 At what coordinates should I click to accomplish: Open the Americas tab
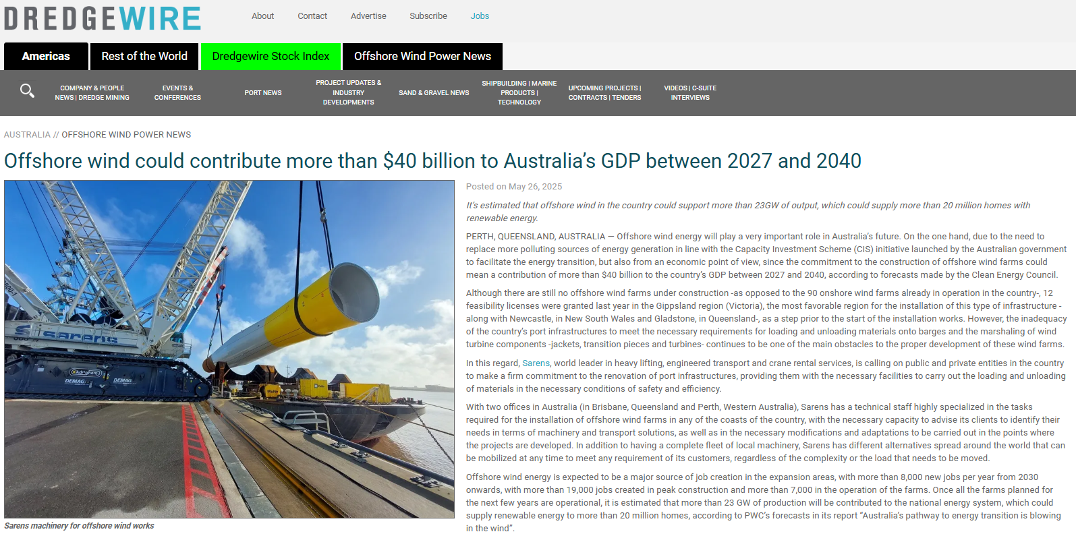click(46, 57)
